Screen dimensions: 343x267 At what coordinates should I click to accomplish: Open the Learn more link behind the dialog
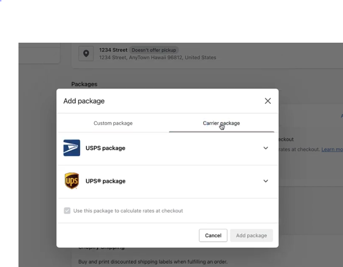click(332, 149)
